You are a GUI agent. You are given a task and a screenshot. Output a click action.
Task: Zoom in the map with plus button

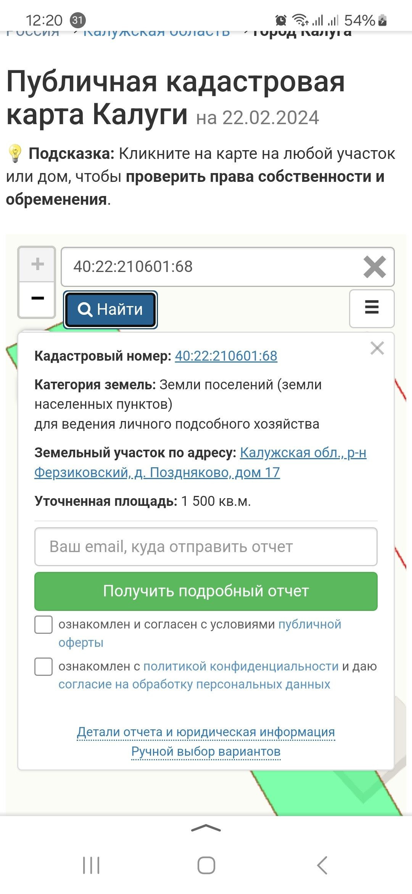(x=37, y=264)
